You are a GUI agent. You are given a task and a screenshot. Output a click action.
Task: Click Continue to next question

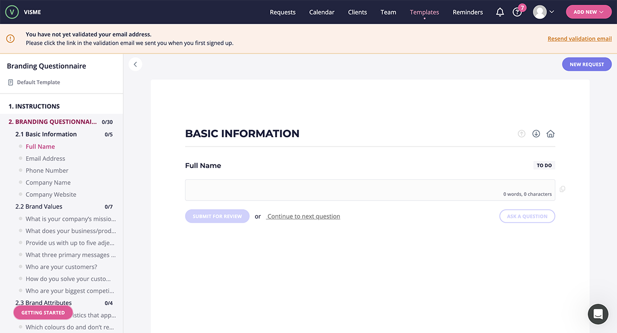point(303,216)
